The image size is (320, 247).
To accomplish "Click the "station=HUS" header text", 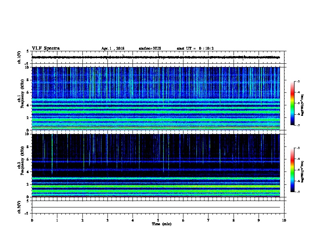I will coord(150,48).
